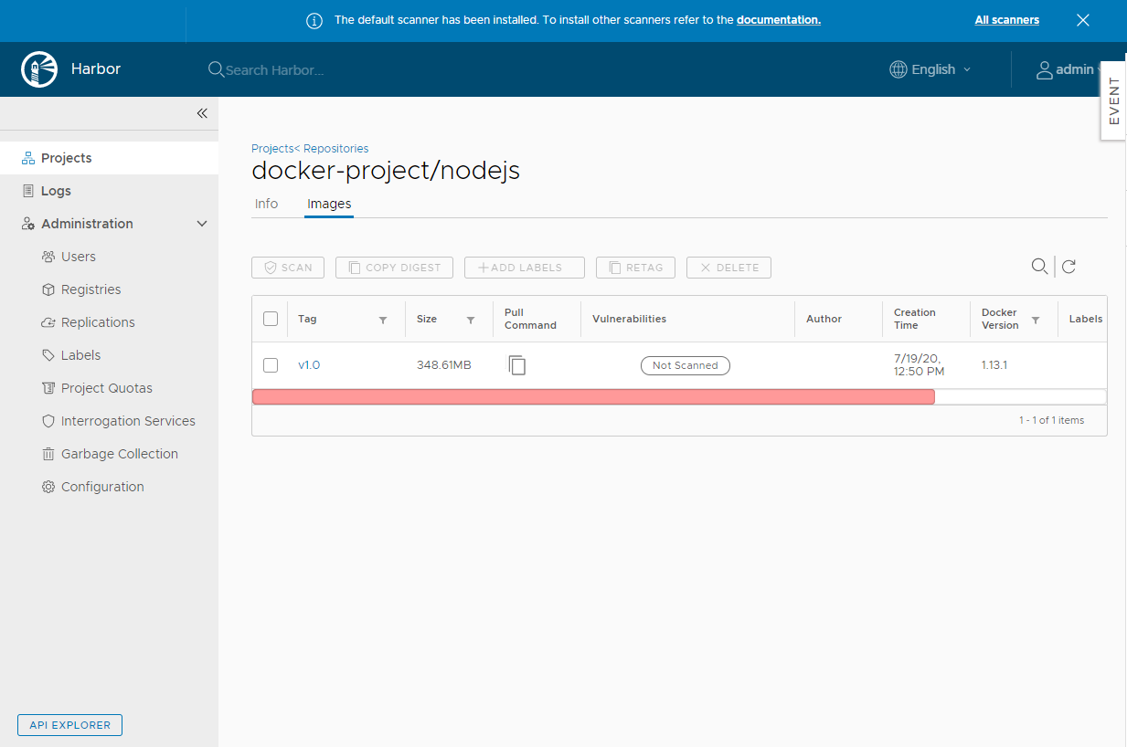This screenshot has width=1127, height=747.
Task: Check the v1.0 image row checkbox
Action: pyautogui.click(x=271, y=365)
